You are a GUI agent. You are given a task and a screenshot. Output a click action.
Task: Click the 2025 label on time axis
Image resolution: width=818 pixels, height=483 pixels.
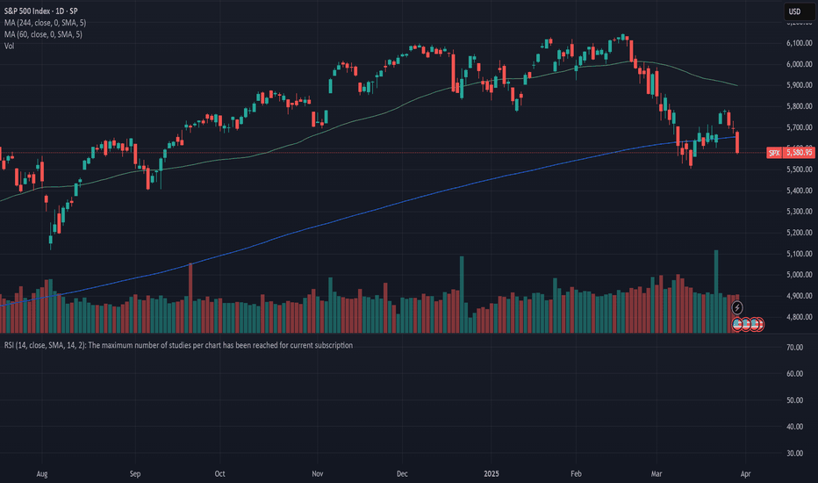click(492, 474)
